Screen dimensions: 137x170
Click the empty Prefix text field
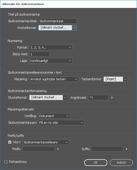click(x=39, y=149)
